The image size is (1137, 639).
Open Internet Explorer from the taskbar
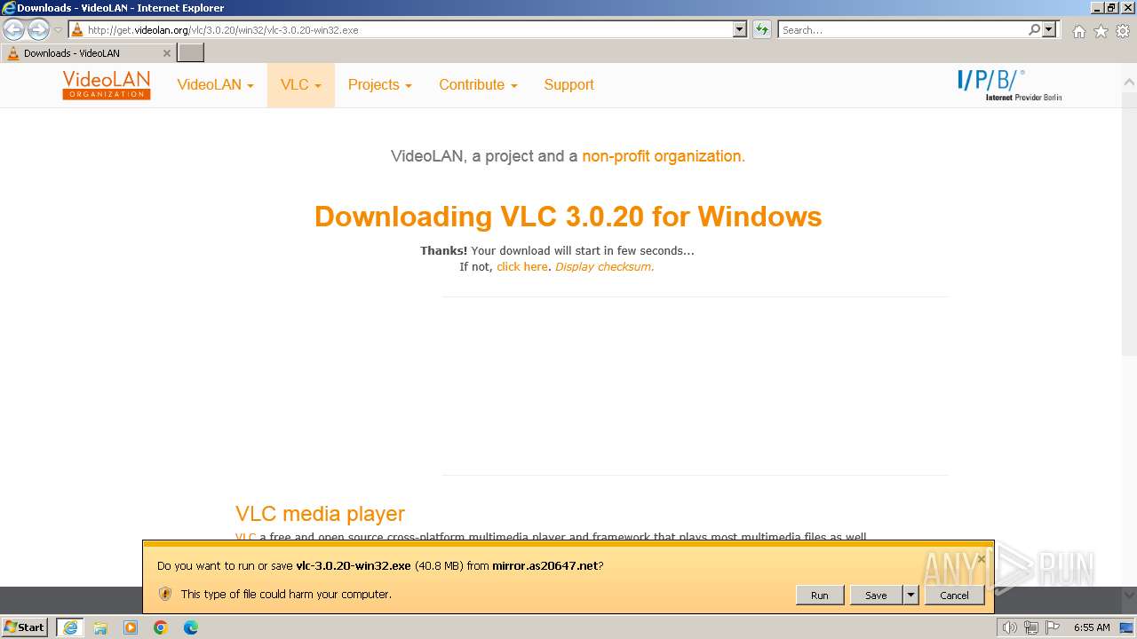coord(70,627)
